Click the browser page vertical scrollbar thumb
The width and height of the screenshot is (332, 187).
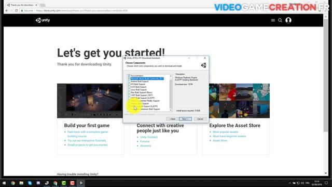(326, 75)
